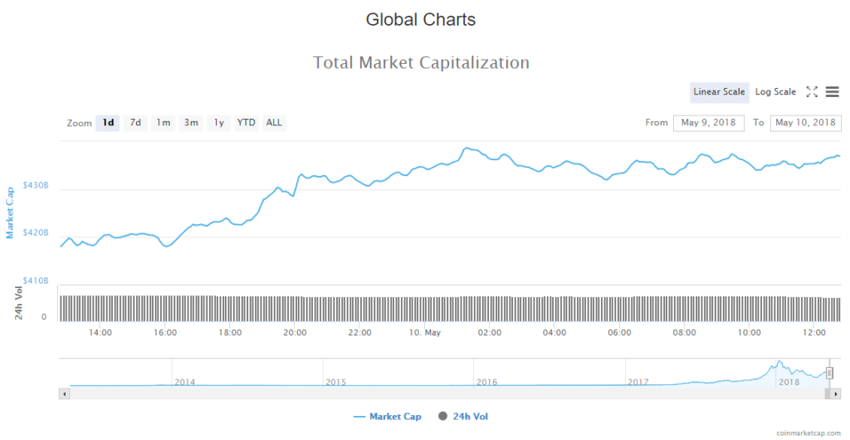Show ALL time range
The width and height of the screenshot is (850, 440).
274,123
